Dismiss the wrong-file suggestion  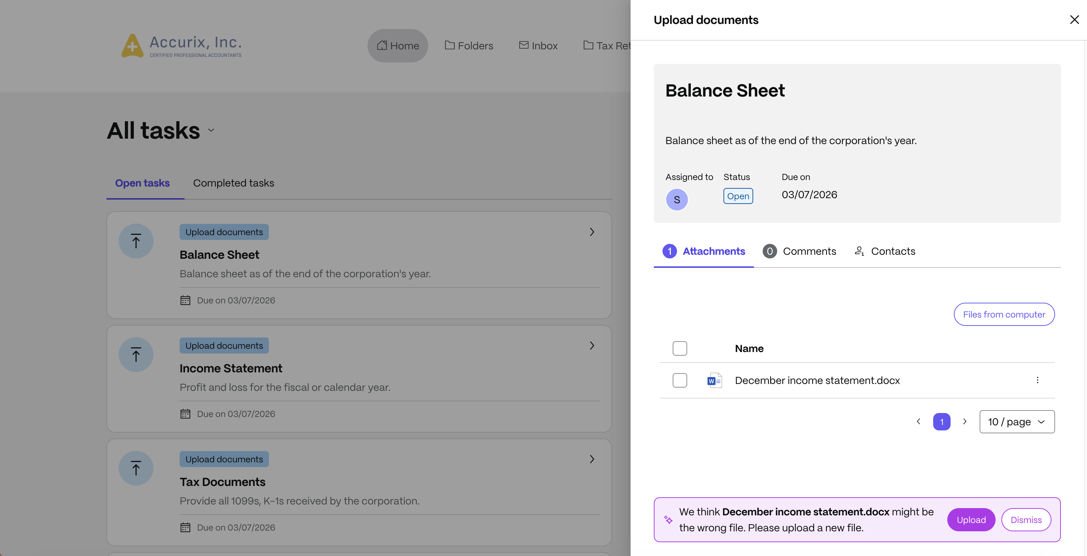pyautogui.click(x=1026, y=520)
